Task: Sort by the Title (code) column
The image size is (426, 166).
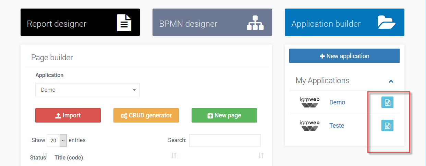Action: pyautogui.click(x=69, y=157)
